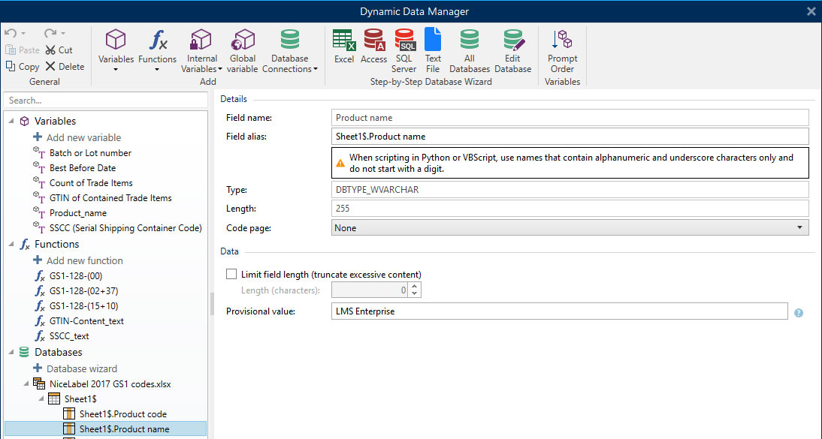
Task: Open All Databases wizard
Action: (469, 50)
